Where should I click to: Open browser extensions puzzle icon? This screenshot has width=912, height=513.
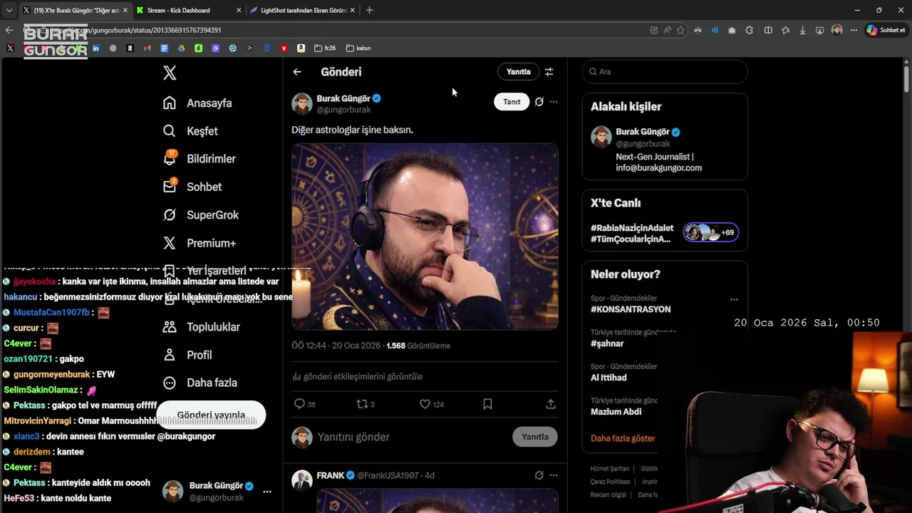(750, 30)
